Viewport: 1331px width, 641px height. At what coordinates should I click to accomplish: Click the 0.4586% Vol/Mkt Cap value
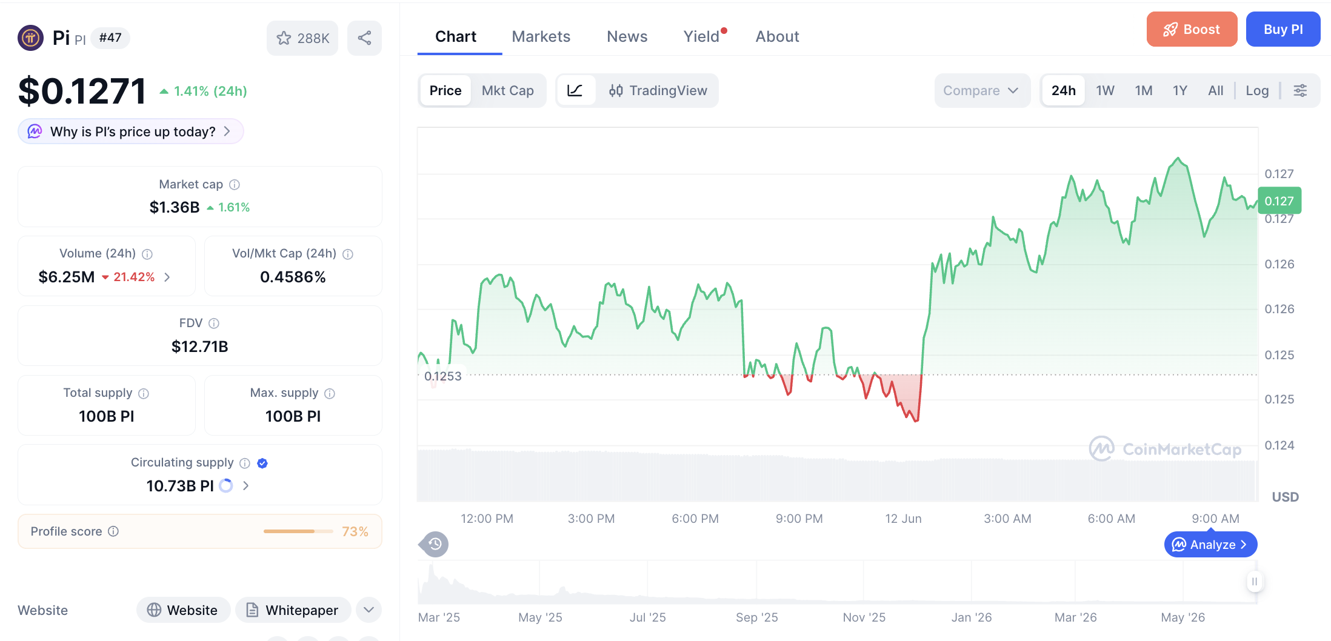[x=293, y=277]
